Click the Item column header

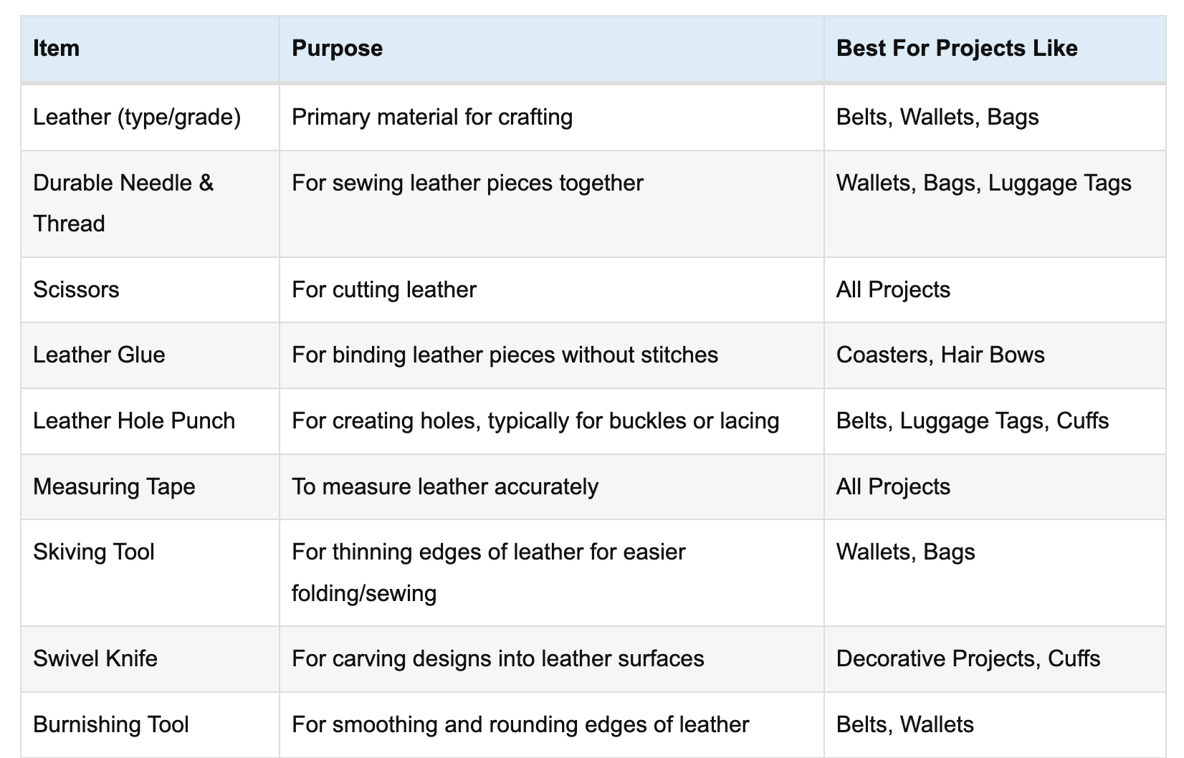tap(150, 49)
